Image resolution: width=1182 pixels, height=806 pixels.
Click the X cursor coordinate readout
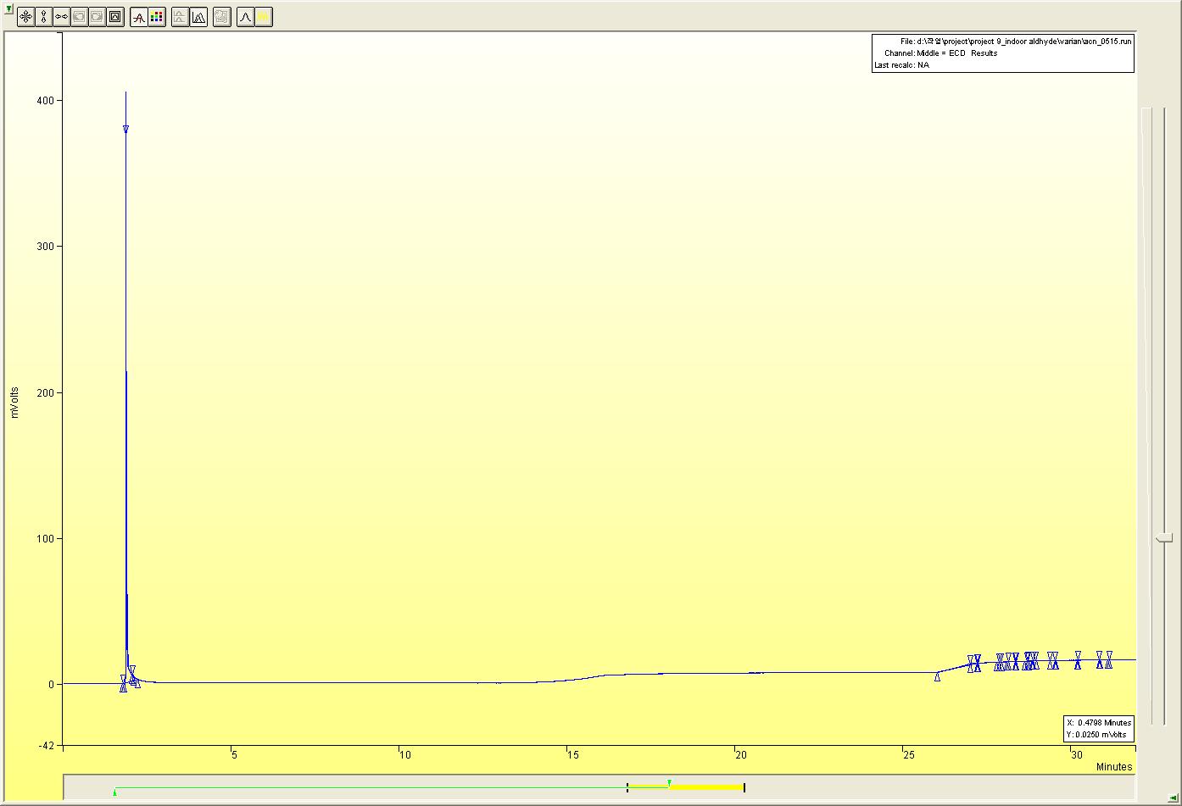click(x=1099, y=723)
